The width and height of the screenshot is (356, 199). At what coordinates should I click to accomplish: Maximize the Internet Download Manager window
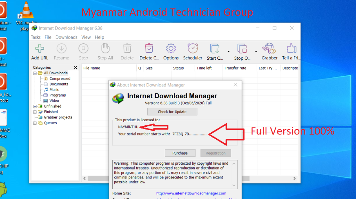point(275,28)
